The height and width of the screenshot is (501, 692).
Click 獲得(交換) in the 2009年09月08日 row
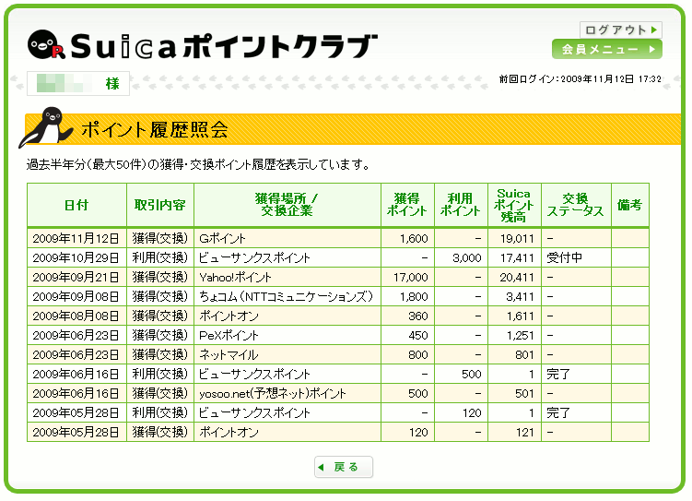coord(160,296)
